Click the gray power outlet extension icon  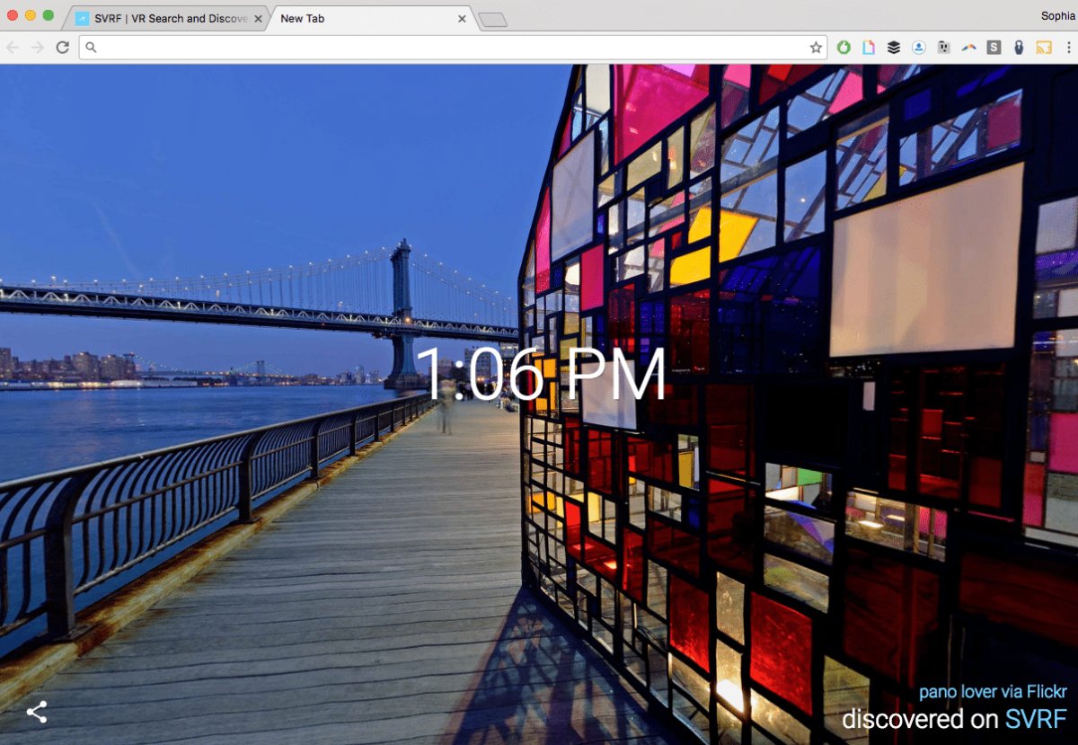pyautogui.click(x=943, y=48)
